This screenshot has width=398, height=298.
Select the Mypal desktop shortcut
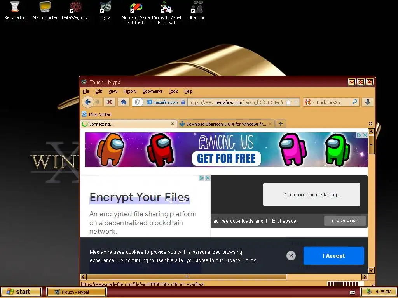(106, 10)
